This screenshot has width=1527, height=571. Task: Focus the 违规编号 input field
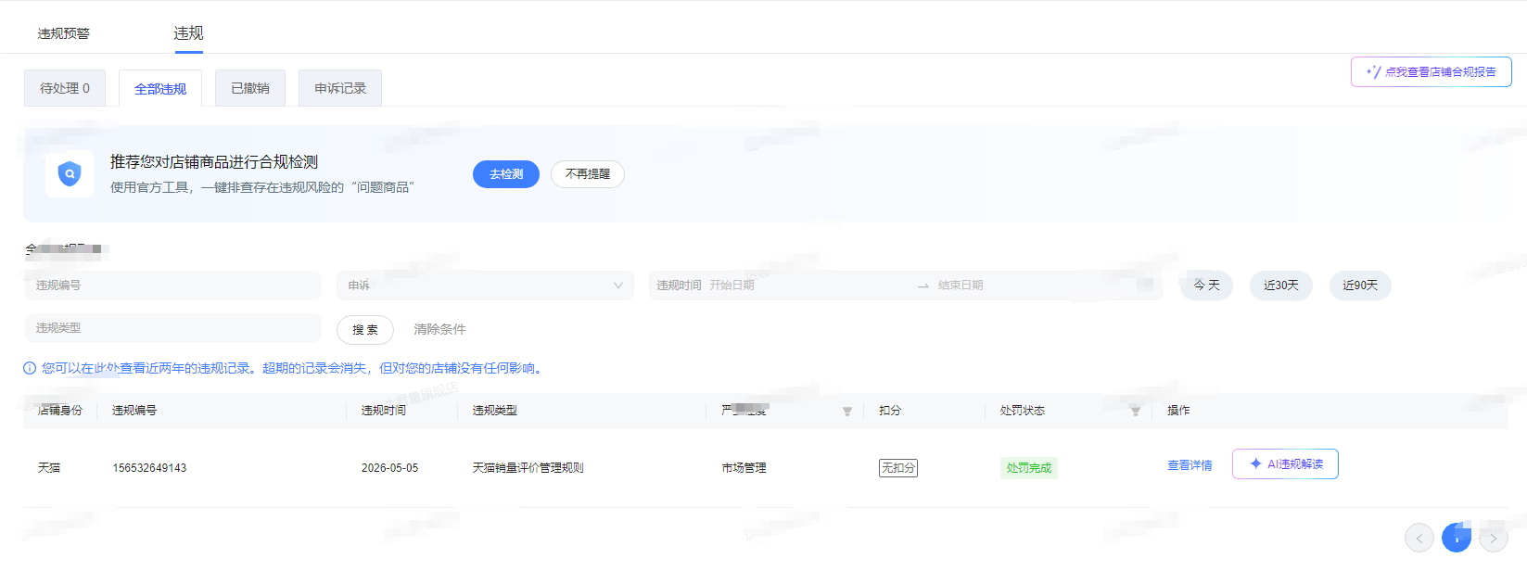173,285
